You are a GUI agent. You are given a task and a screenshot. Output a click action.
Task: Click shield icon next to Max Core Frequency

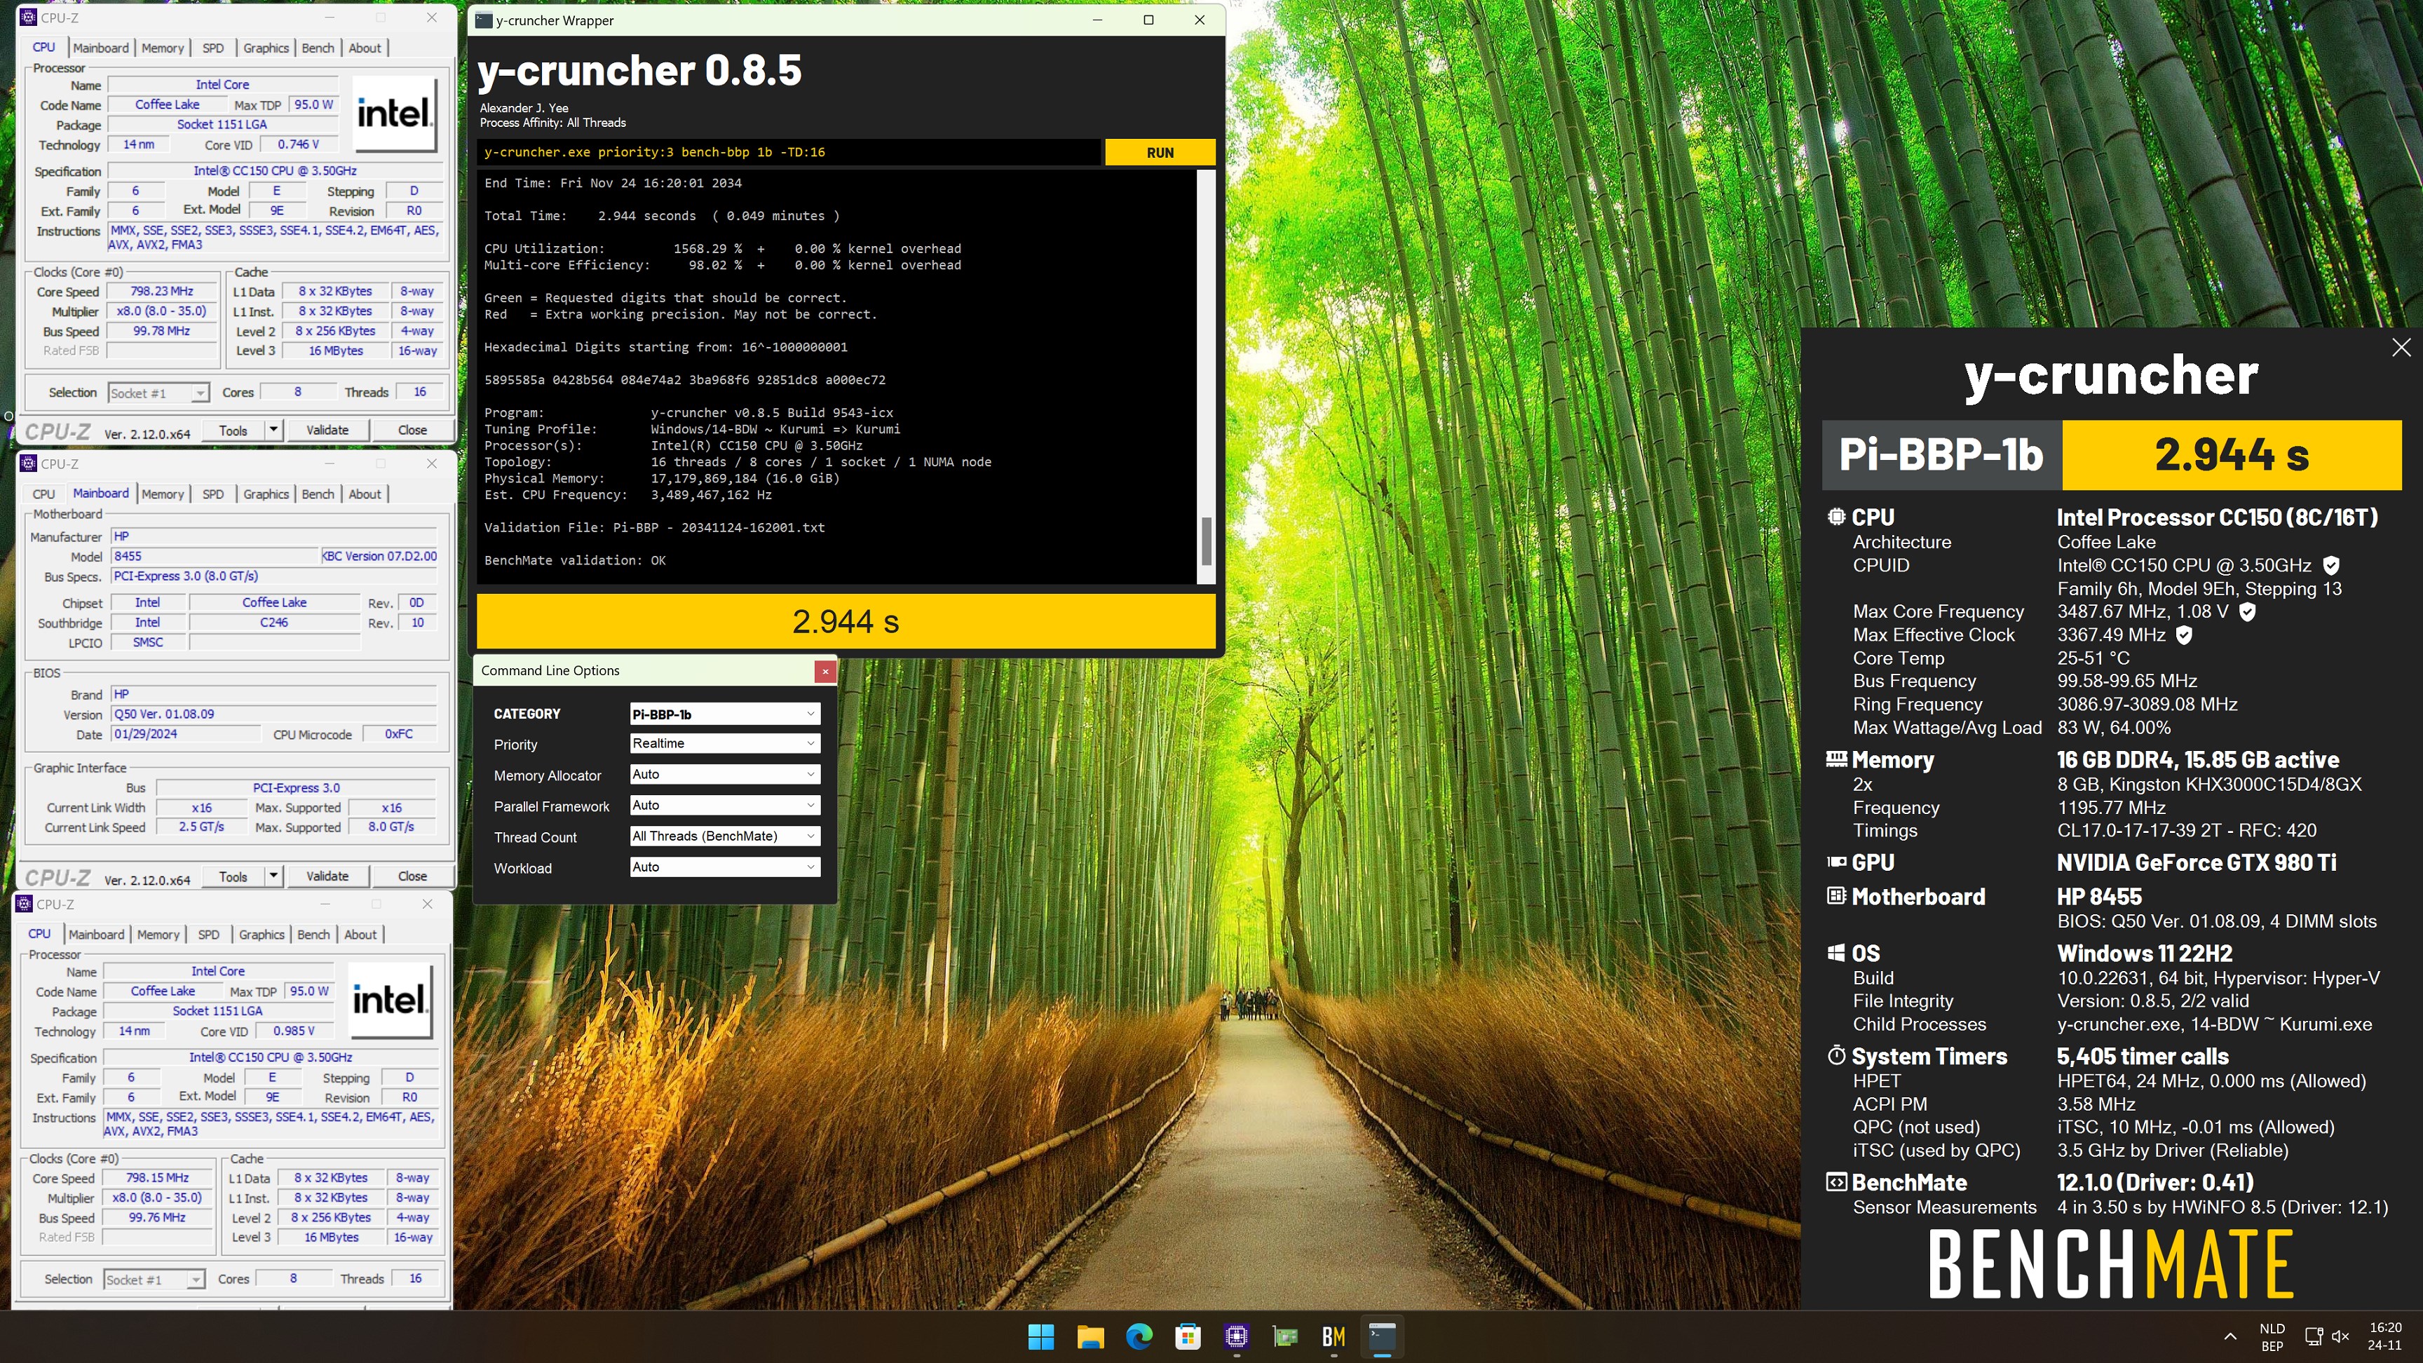pos(2247,611)
